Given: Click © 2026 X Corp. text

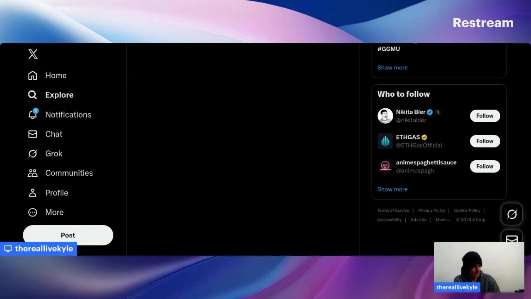Looking at the screenshot, I should tap(471, 220).
